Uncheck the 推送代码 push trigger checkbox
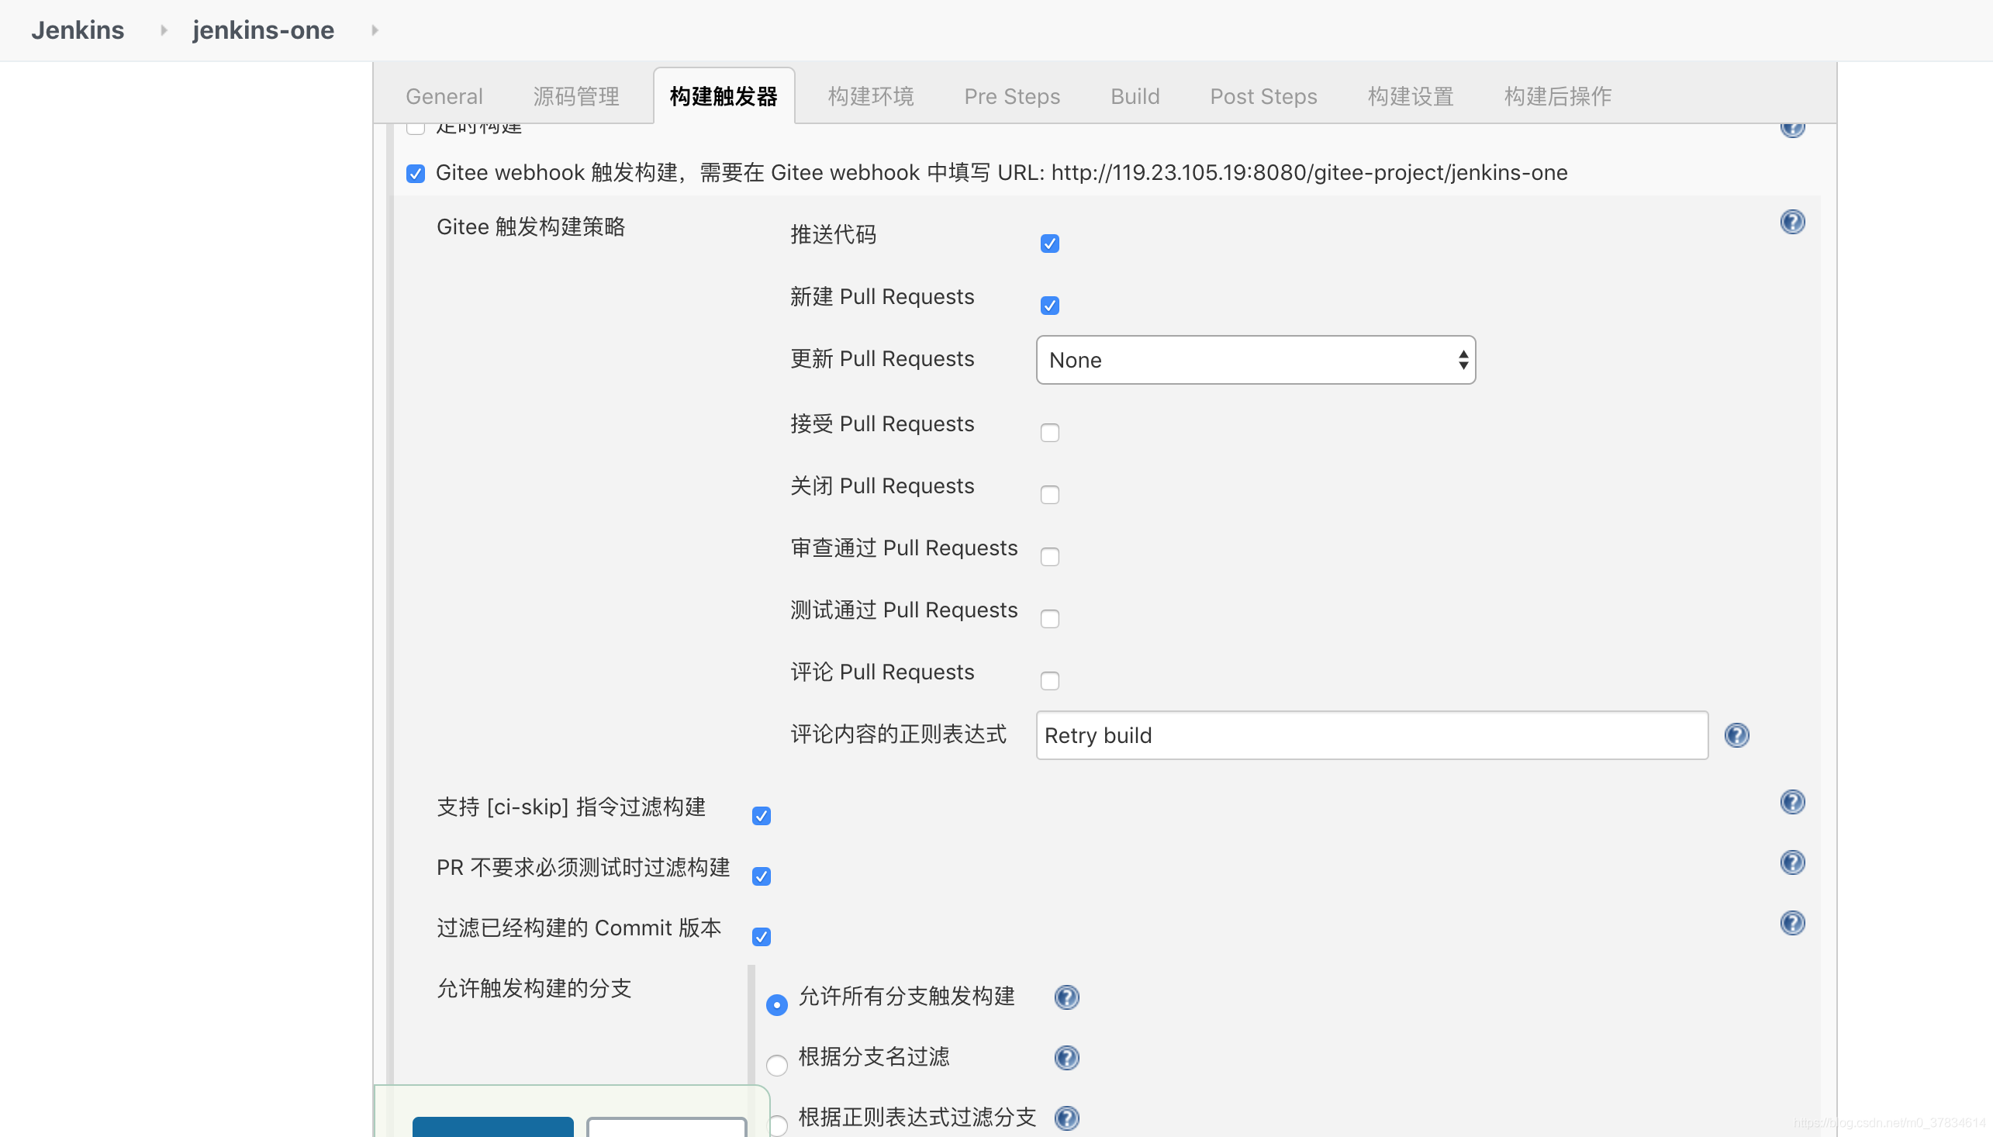Screen dimensions: 1993x1137 click(x=1049, y=244)
